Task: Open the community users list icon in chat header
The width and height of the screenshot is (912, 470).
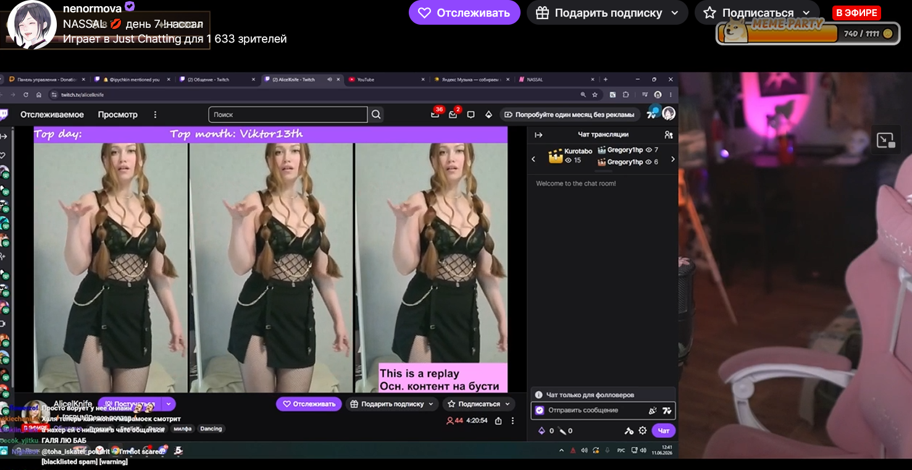Action: (668, 135)
